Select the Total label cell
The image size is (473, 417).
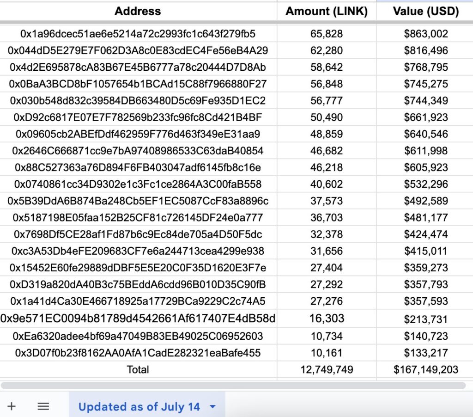(x=138, y=369)
